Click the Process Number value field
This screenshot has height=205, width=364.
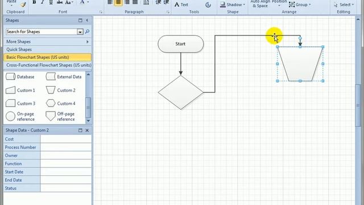pyautogui.click(x=66, y=147)
